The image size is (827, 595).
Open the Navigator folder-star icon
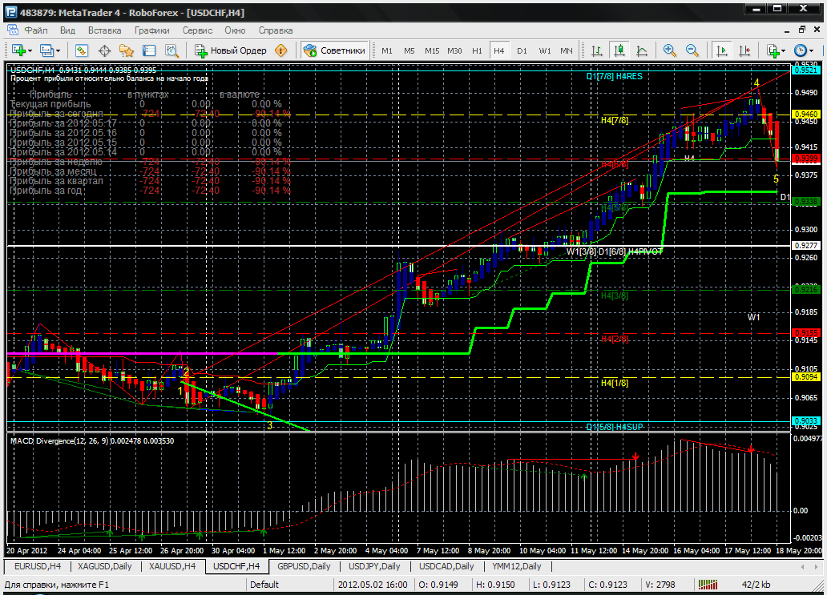127,50
